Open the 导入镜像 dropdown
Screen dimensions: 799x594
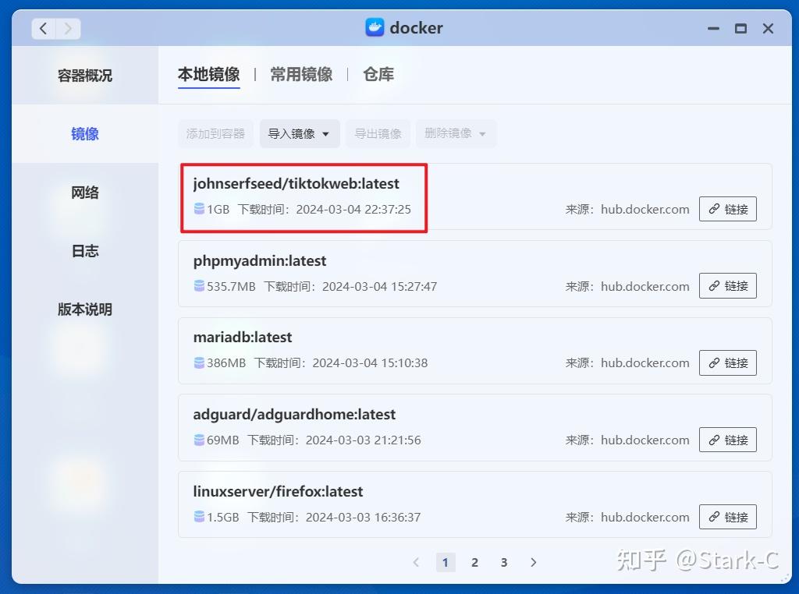point(300,134)
